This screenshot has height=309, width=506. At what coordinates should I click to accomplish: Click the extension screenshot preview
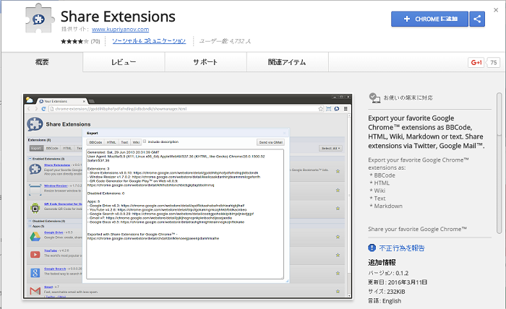(187, 196)
